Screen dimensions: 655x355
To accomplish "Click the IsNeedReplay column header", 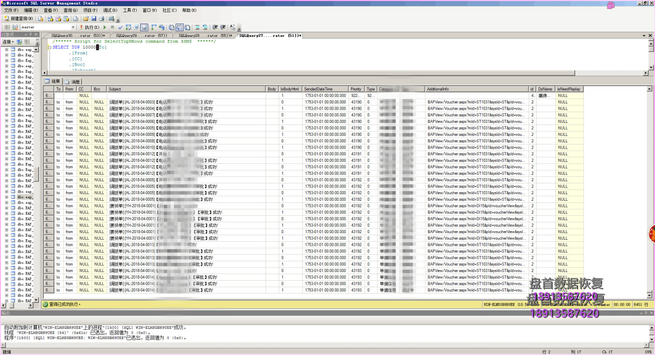I will pos(570,89).
